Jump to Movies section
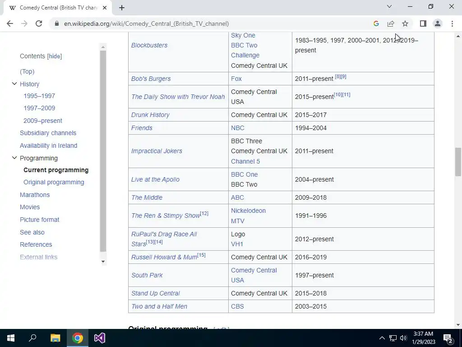Viewport: 462px width, 347px height. 30,207
